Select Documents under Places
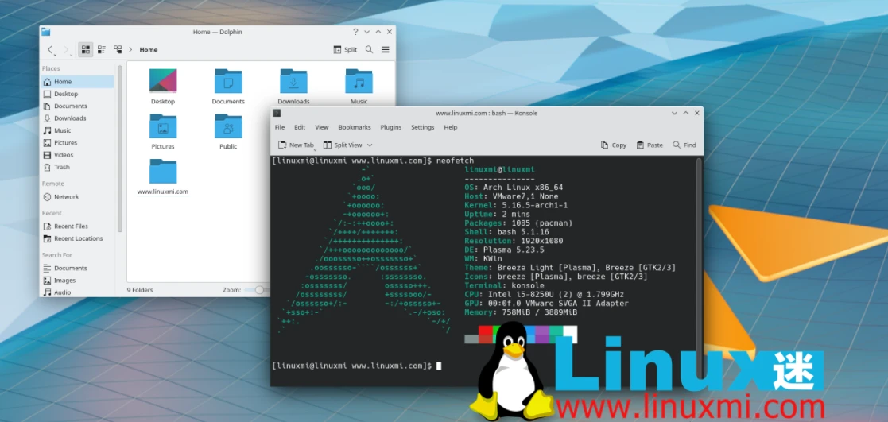This screenshot has height=422, width=888. click(78, 106)
